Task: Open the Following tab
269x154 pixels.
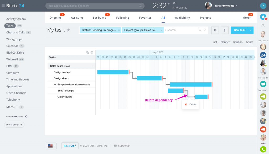Action: coord(122,18)
